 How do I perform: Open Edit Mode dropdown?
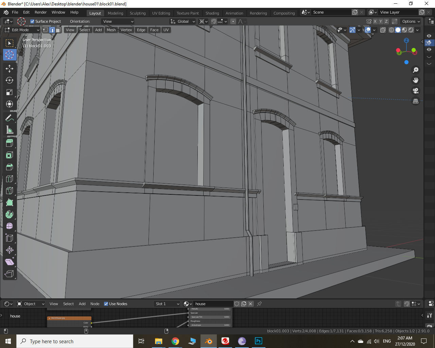(22, 30)
